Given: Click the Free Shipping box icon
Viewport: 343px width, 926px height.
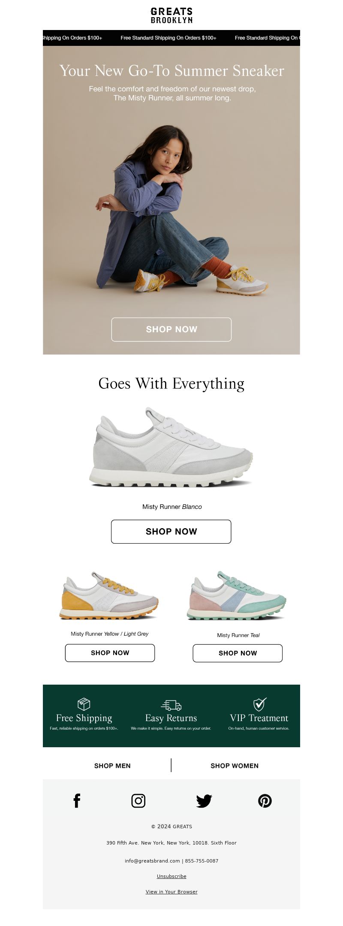Looking at the screenshot, I should click(84, 704).
